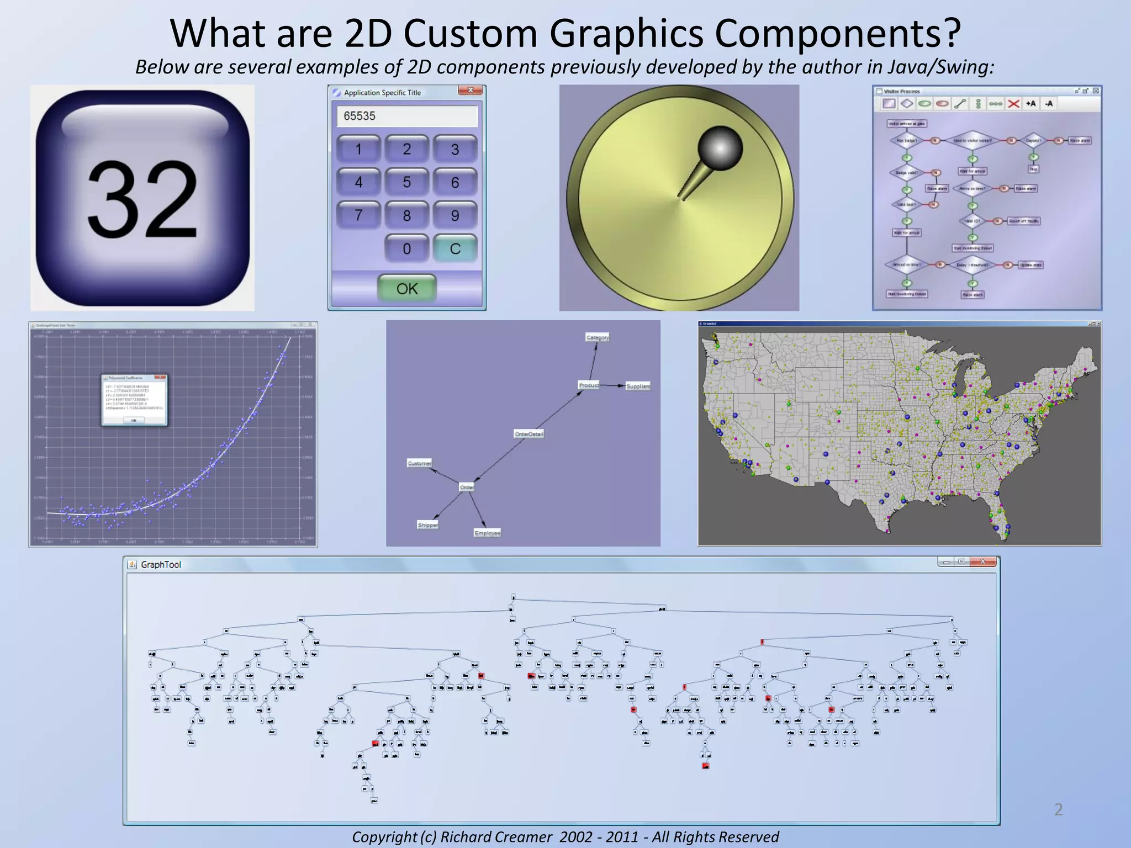Click the red X delete tool
Viewport: 1131px width, 848px height.
coord(1013,103)
